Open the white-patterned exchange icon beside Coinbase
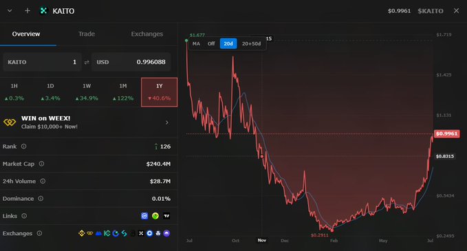 coord(158,233)
